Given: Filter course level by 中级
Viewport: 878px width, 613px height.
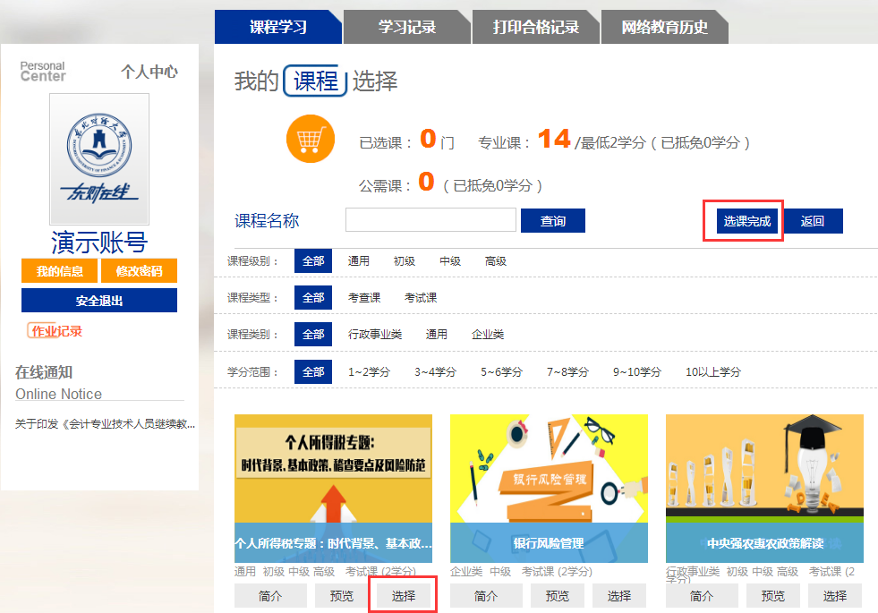Looking at the screenshot, I should pos(450,261).
